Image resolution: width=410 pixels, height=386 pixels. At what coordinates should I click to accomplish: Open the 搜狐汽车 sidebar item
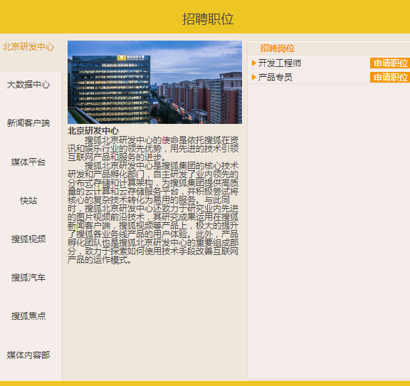tap(28, 278)
